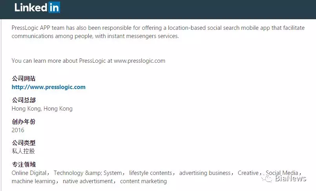The width and height of the screenshot is (316, 191).
Task: Click the BiaNews watermark text
Action: click(x=290, y=178)
